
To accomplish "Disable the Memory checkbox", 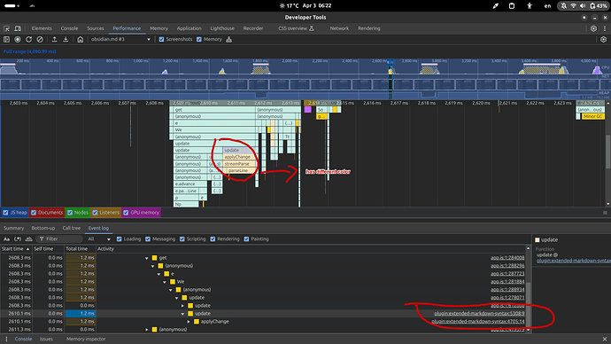I will (x=199, y=39).
